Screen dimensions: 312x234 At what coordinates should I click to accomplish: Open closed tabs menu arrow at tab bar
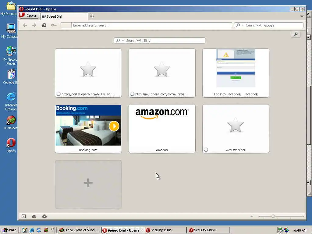pyautogui.click(x=302, y=16)
